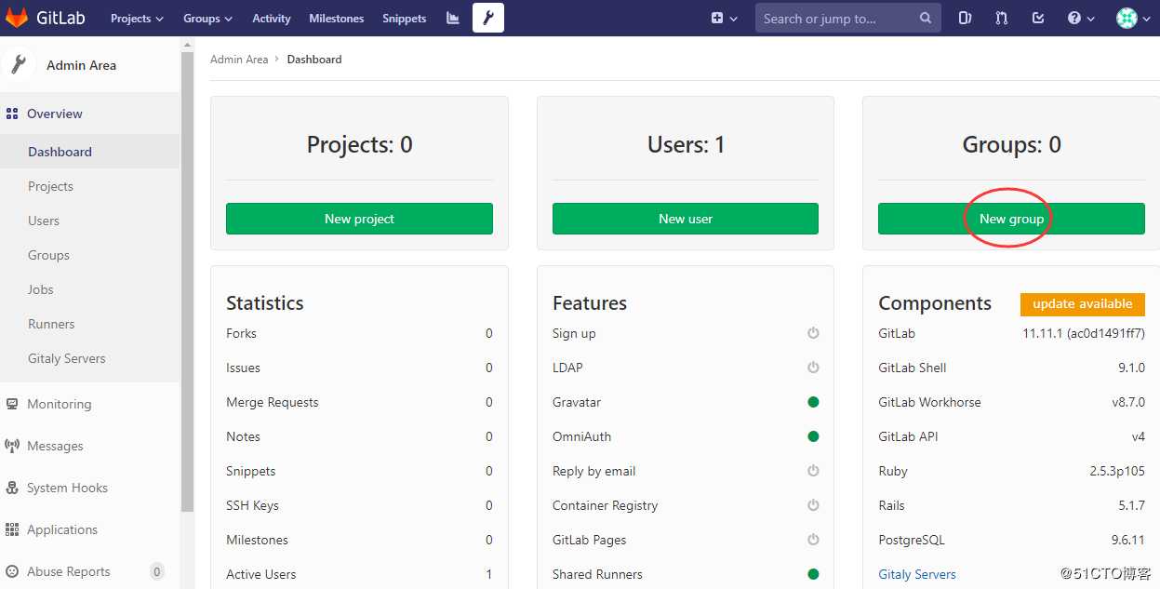Click the Gravatar green status dot
The height and width of the screenshot is (589, 1160).
(x=813, y=402)
